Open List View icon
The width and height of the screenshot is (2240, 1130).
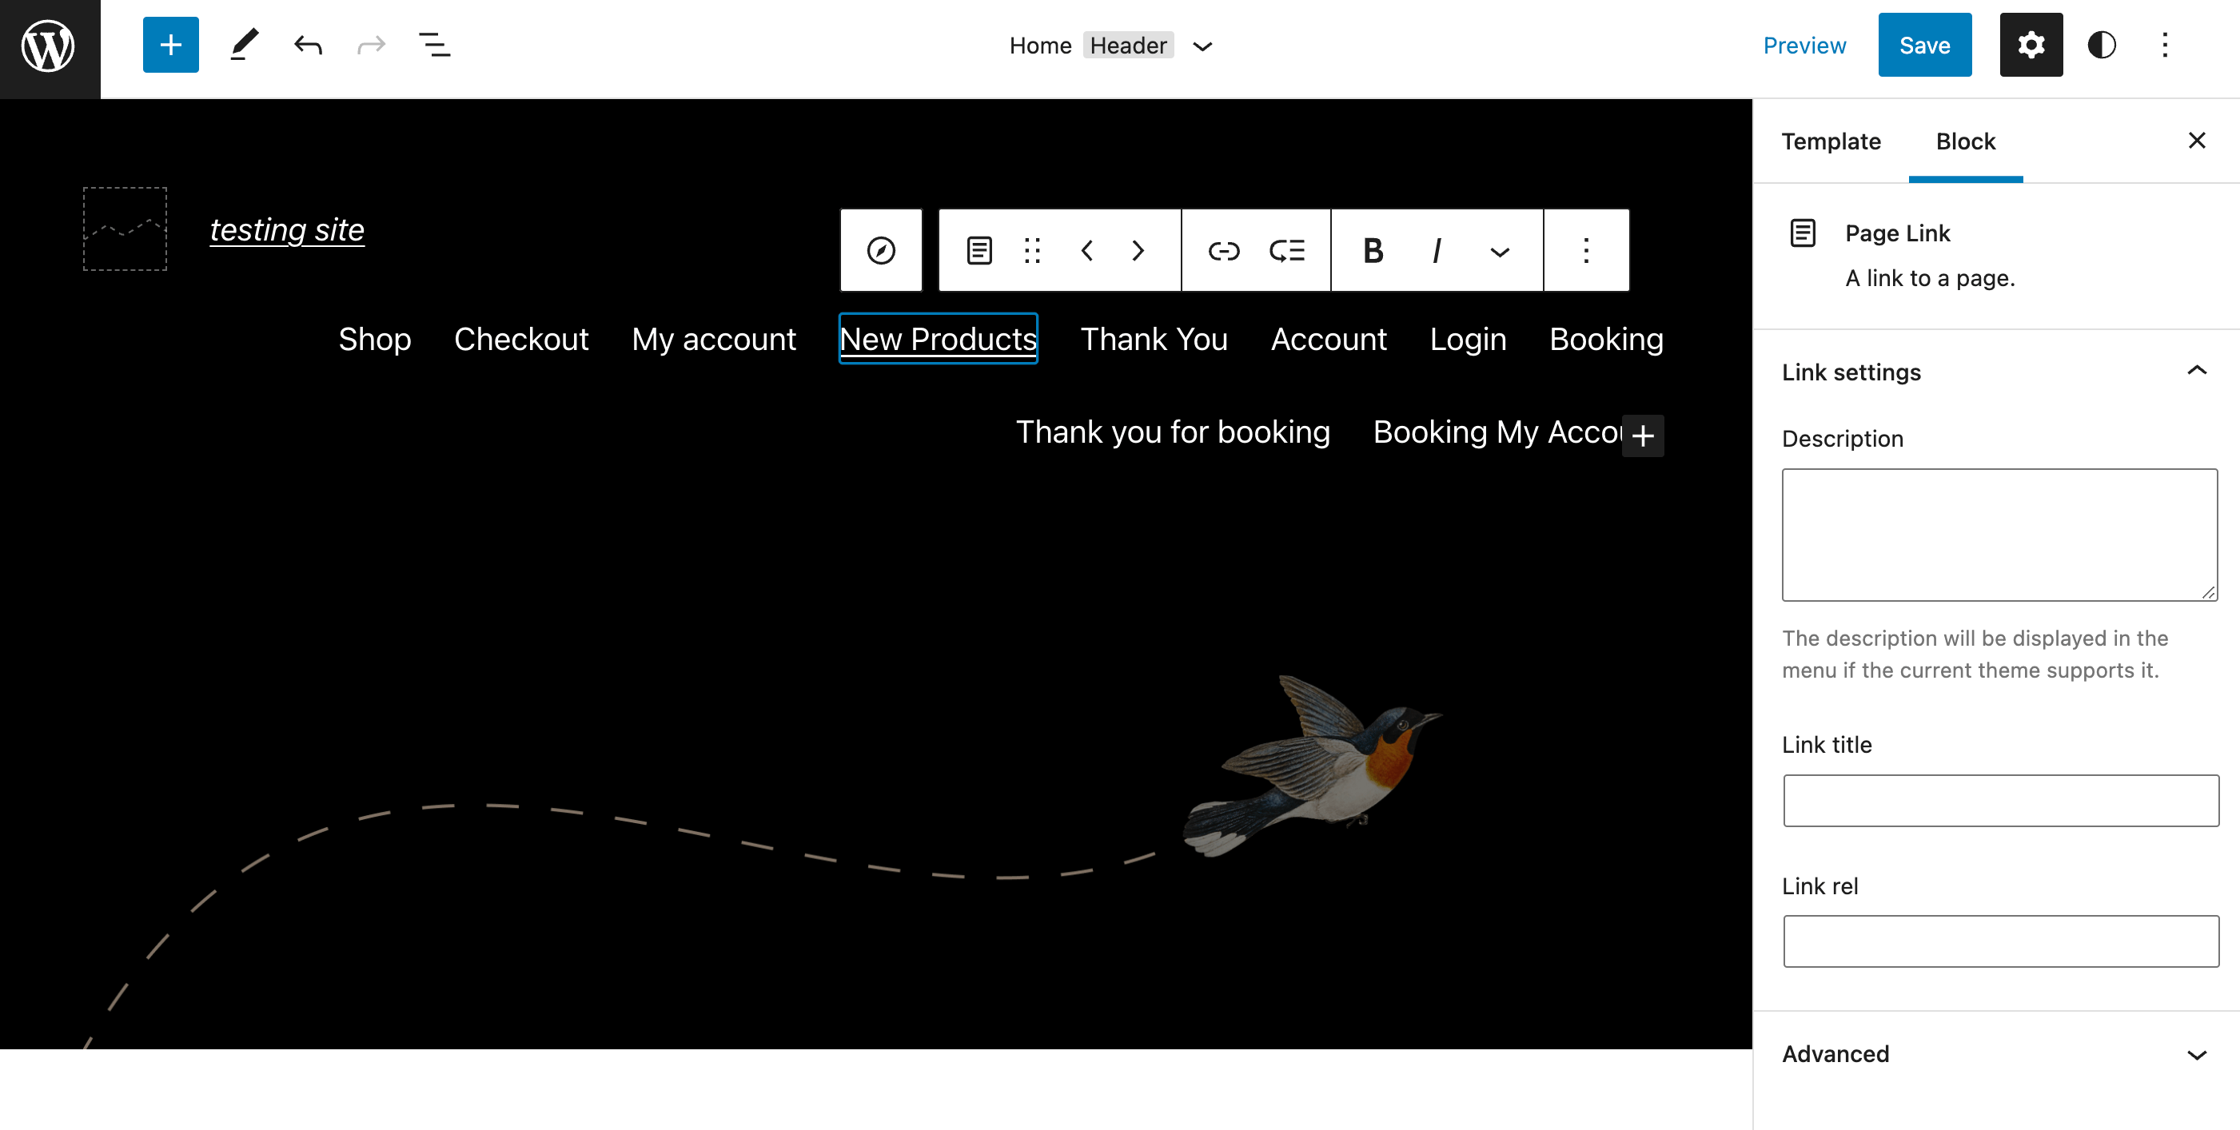[x=434, y=46]
